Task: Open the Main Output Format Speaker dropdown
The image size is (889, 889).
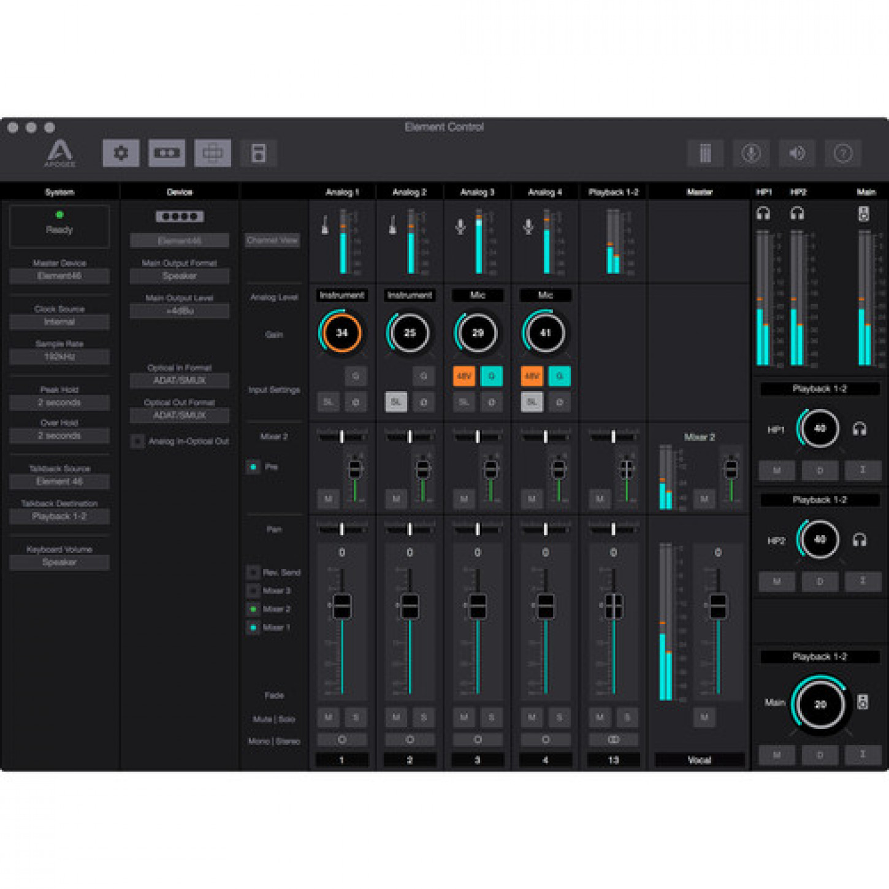Action: tap(180, 277)
